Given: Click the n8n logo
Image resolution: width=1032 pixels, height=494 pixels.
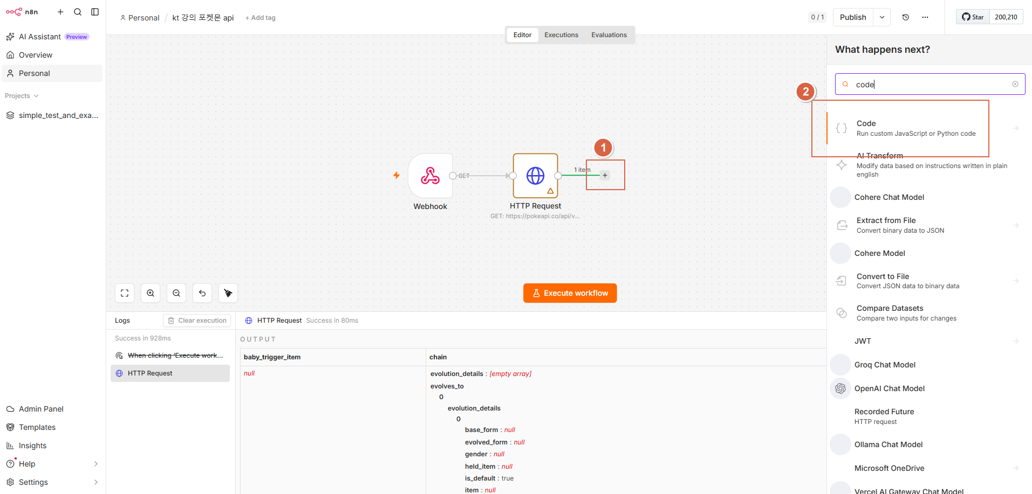Looking at the screenshot, I should coord(22,12).
